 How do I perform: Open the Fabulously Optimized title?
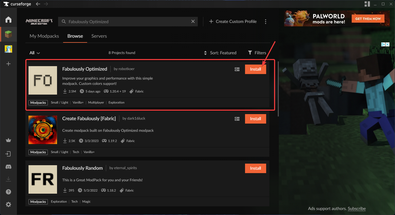tap(85, 69)
